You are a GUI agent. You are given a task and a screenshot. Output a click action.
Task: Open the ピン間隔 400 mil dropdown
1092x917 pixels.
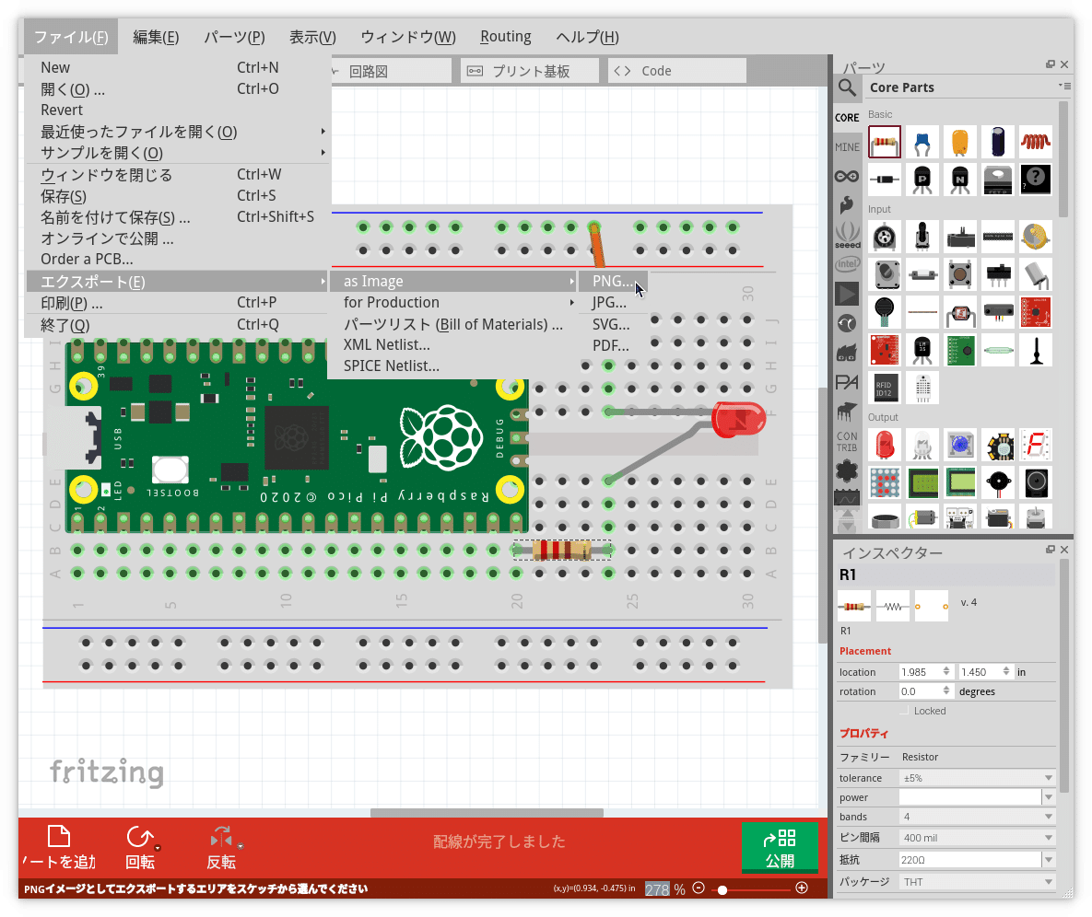click(977, 838)
